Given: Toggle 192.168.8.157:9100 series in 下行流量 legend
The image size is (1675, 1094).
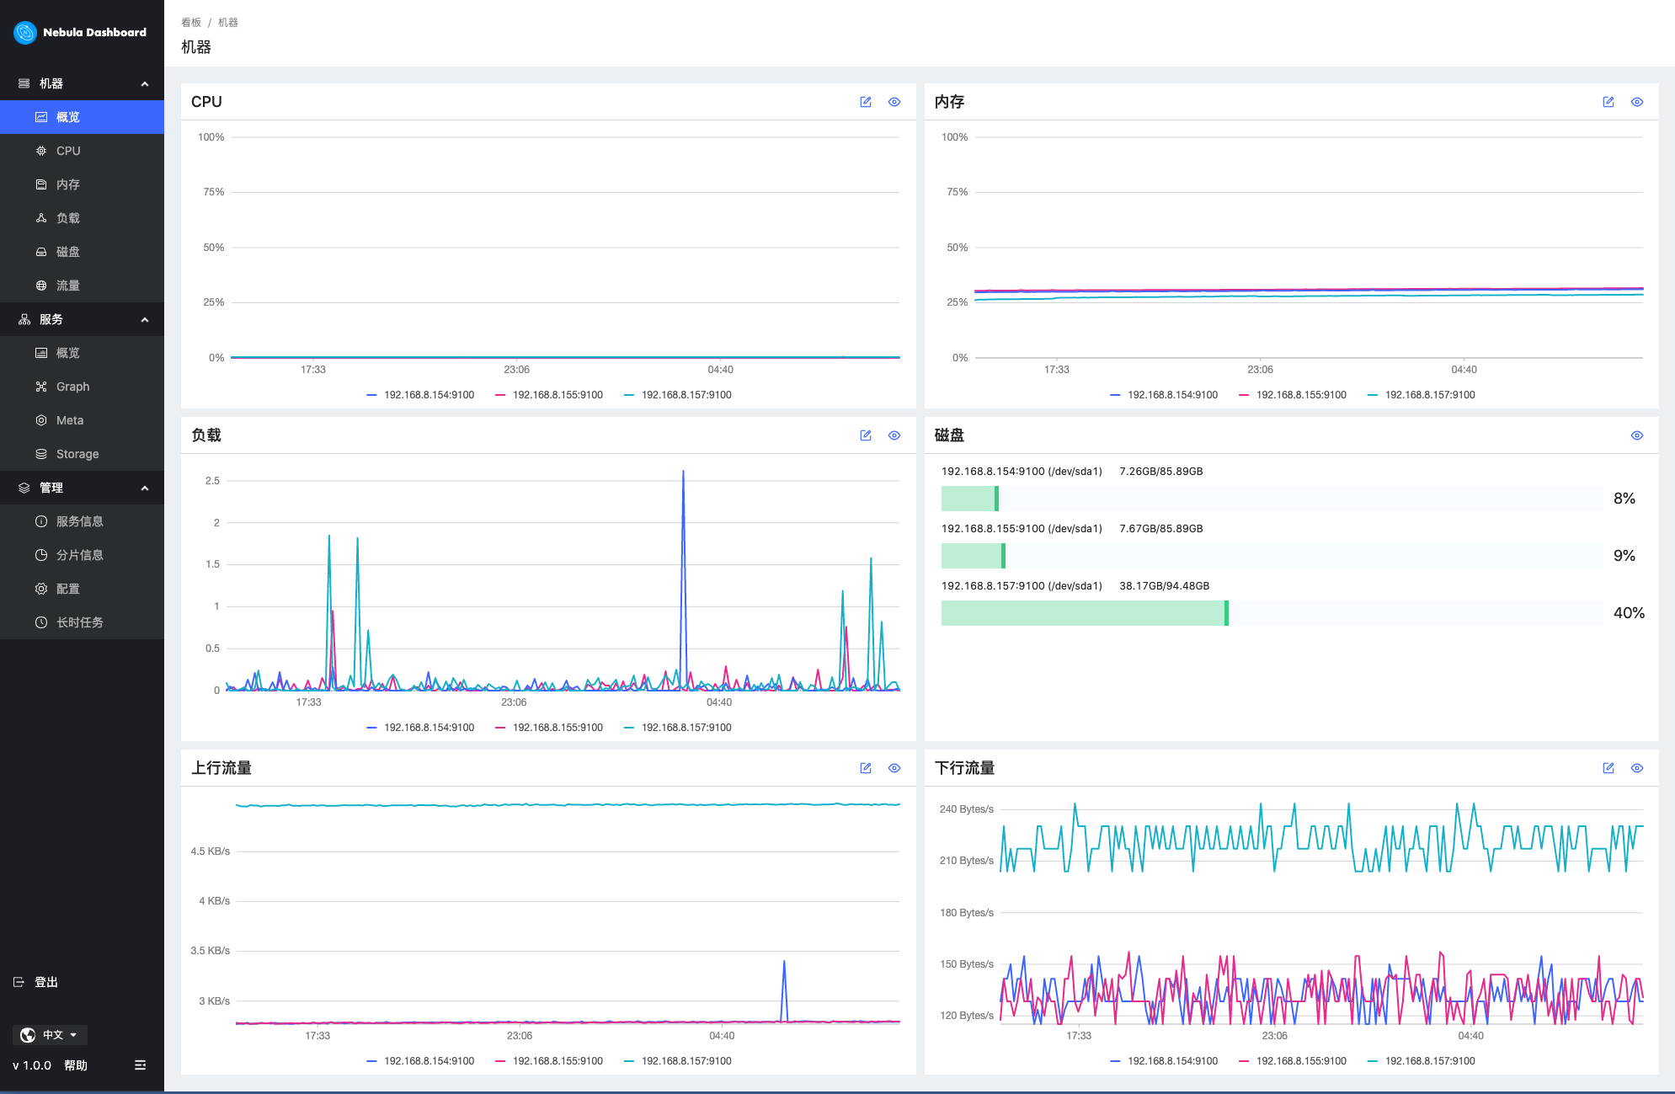Looking at the screenshot, I should 1422,1061.
